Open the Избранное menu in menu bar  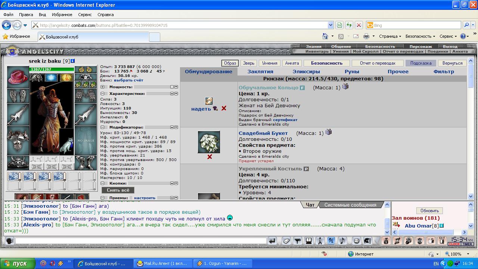(x=62, y=15)
